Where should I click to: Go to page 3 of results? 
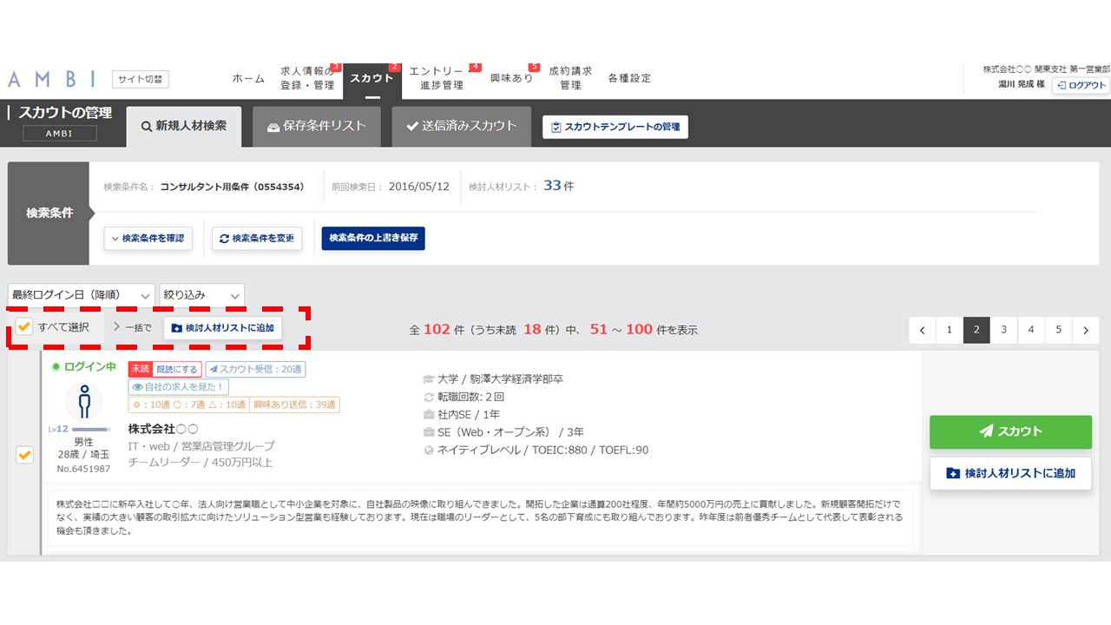(x=1004, y=330)
